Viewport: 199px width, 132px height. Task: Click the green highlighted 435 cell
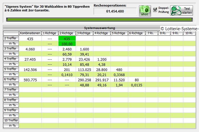coord(67,38)
